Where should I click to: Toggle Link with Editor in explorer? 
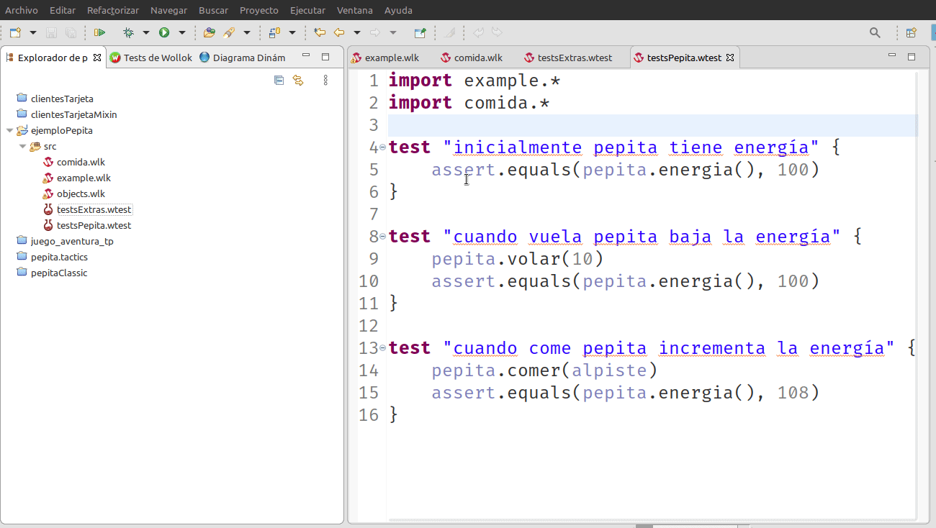click(x=298, y=80)
